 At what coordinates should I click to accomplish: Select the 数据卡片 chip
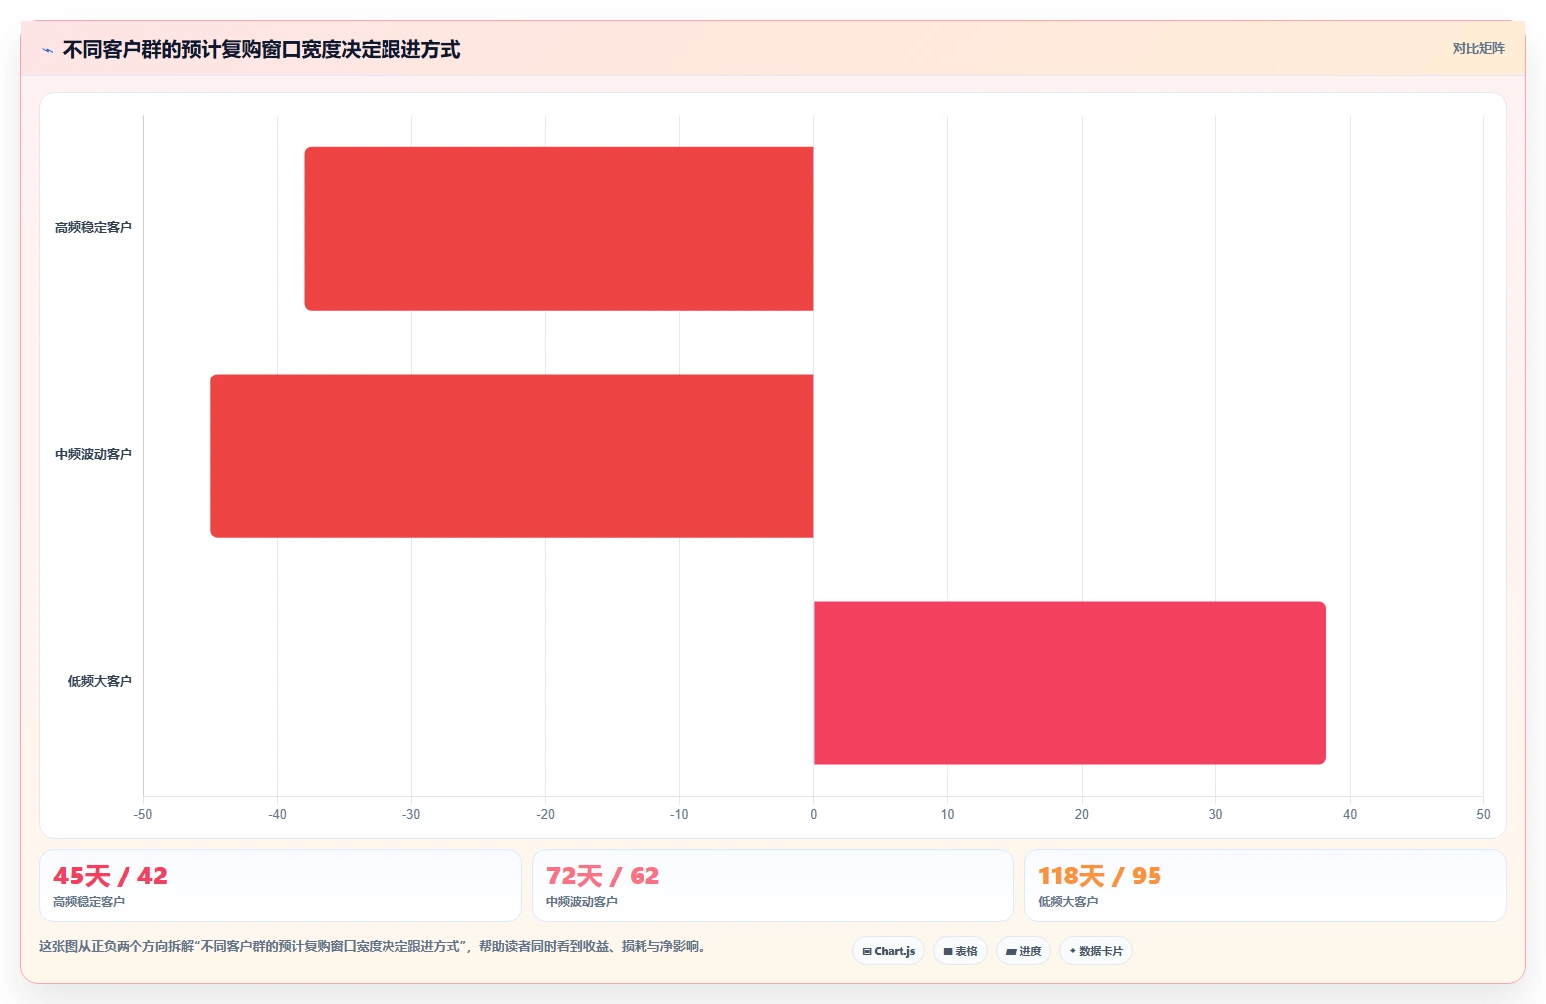click(1096, 951)
